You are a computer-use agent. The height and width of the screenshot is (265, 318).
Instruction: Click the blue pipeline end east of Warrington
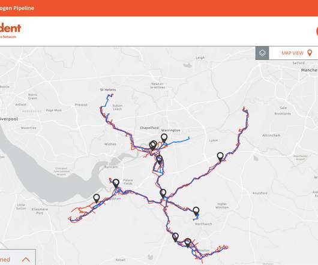tap(189, 138)
